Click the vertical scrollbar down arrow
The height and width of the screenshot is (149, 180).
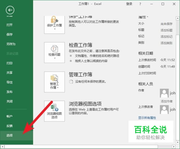coord(178,142)
